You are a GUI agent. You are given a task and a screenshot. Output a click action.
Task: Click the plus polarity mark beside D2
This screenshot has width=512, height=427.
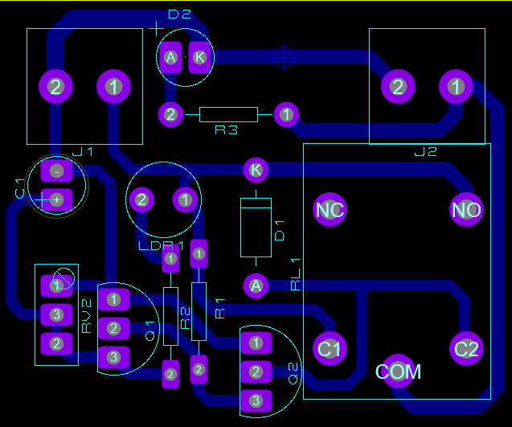[157, 29]
